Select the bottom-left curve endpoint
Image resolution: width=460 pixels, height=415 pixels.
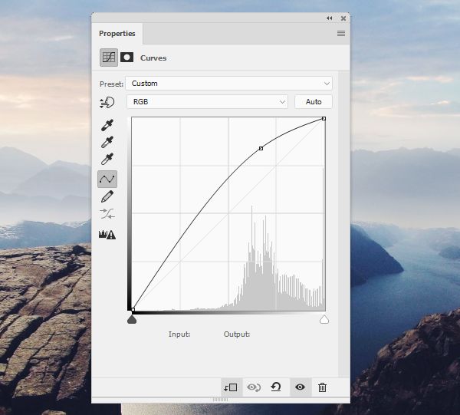133,309
